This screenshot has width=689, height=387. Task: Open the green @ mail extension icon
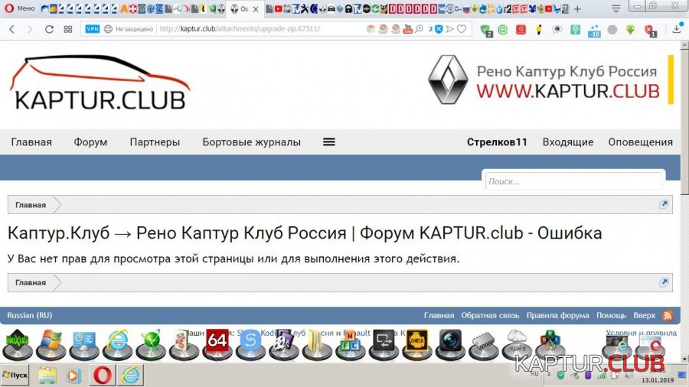pyautogui.click(x=503, y=29)
